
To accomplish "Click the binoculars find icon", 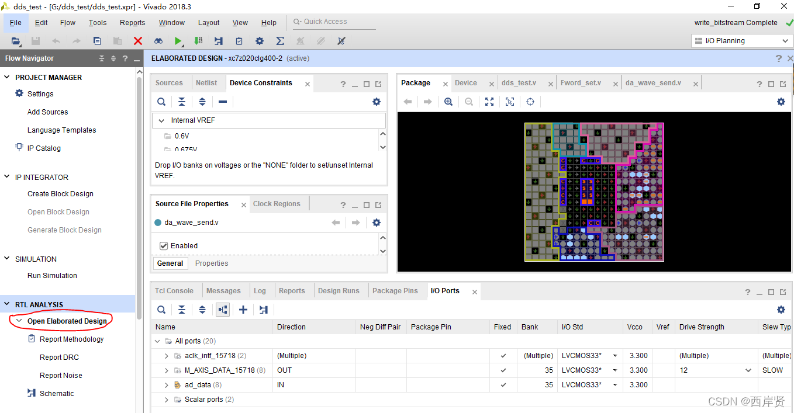I will point(158,41).
